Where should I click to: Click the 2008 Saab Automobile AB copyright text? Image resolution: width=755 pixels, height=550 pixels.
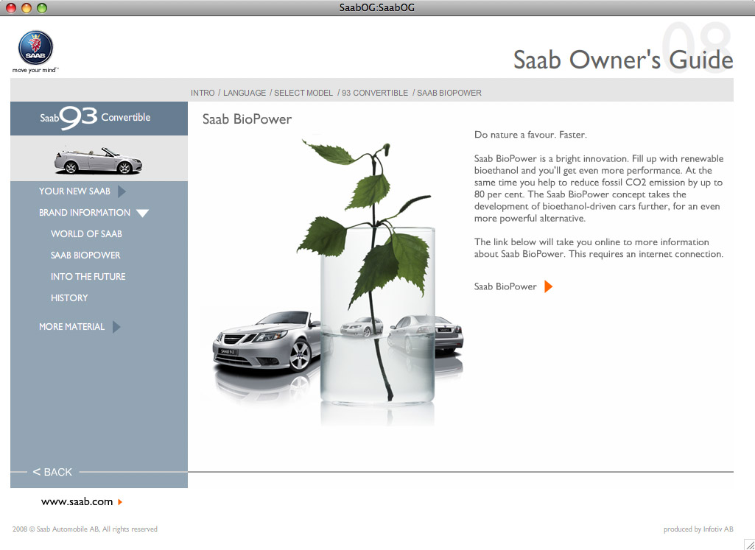[85, 529]
